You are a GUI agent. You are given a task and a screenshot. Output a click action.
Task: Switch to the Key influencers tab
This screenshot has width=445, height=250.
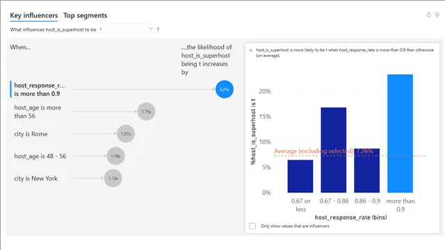pos(34,15)
